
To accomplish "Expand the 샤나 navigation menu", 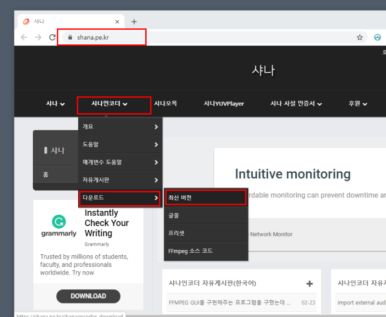I will click(55, 104).
